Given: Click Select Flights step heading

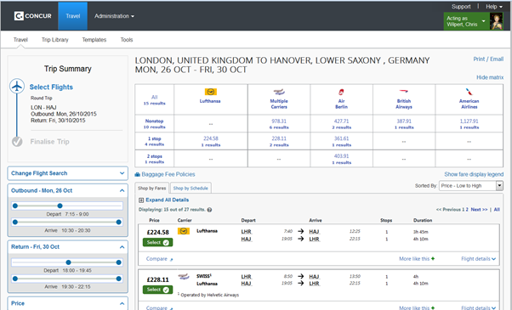Looking at the screenshot, I should click(x=51, y=87).
